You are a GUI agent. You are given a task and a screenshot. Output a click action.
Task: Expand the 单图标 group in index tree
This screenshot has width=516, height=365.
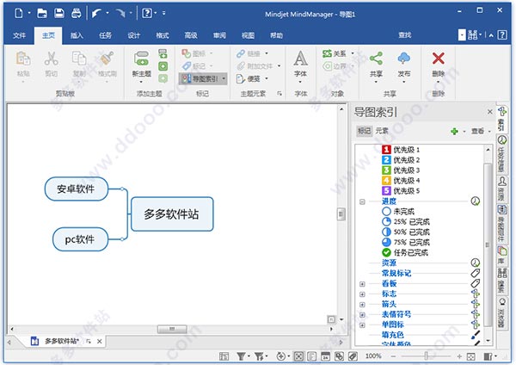(x=362, y=325)
